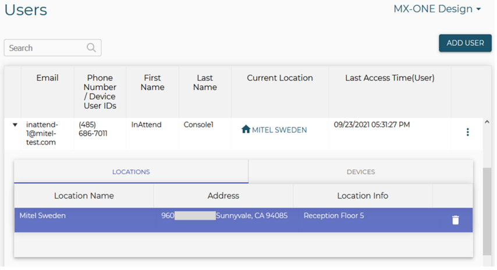Viewport: 497px width, 270px height.
Task: Click the scrollbar up arrow
Action: tap(487, 122)
